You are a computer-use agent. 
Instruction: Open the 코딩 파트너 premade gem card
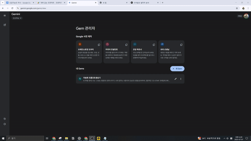[144, 52]
